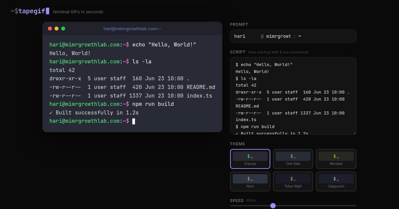Click the echo "Hello, World!" terminal line
The image size is (399, 209).
123,44
